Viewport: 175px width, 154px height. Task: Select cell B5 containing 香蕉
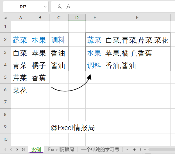click(40, 77)
